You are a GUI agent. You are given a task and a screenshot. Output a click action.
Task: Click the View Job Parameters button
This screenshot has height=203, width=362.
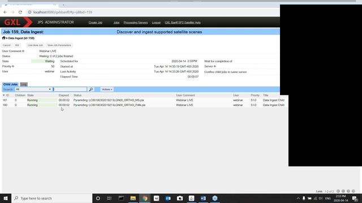(59, 45)
